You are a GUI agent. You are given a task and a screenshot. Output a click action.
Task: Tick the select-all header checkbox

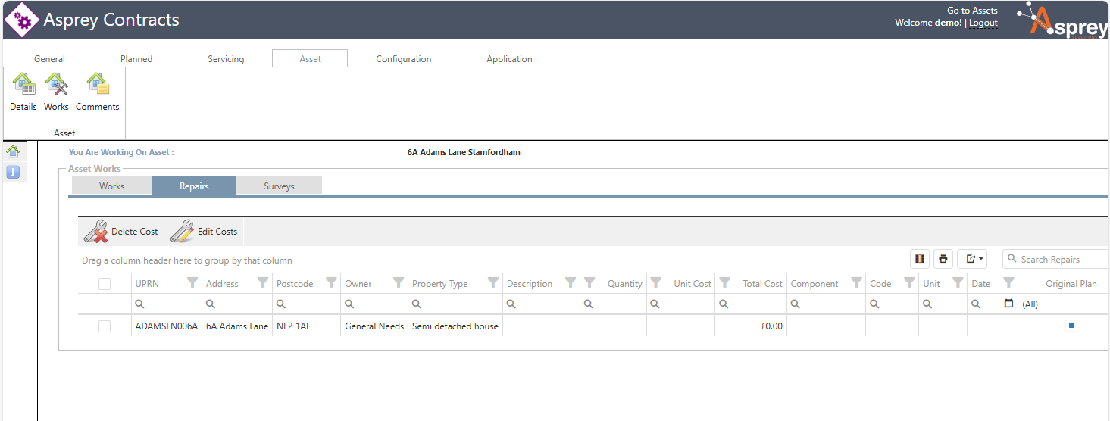coord(105,284)
